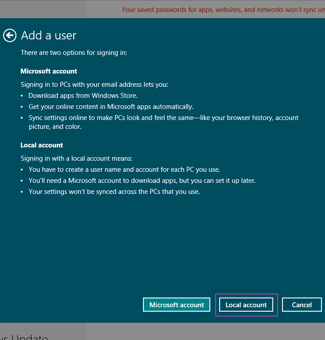The image size is (325, 340).
Task: Click 'Signing in to PCs with your email' line
Action: pos(94,85)
